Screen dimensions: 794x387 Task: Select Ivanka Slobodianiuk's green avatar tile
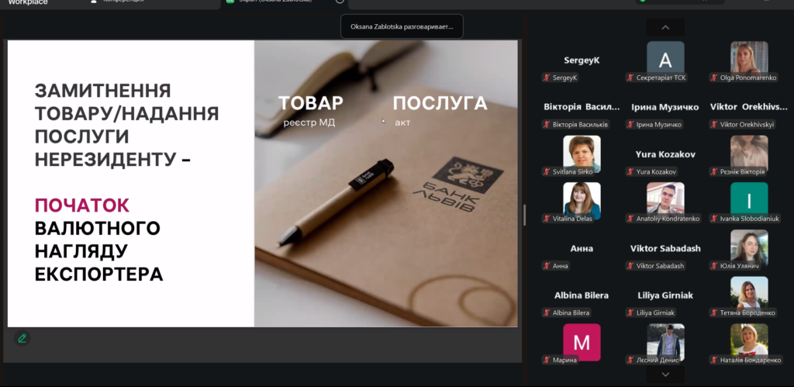click(x=749, y=200)
